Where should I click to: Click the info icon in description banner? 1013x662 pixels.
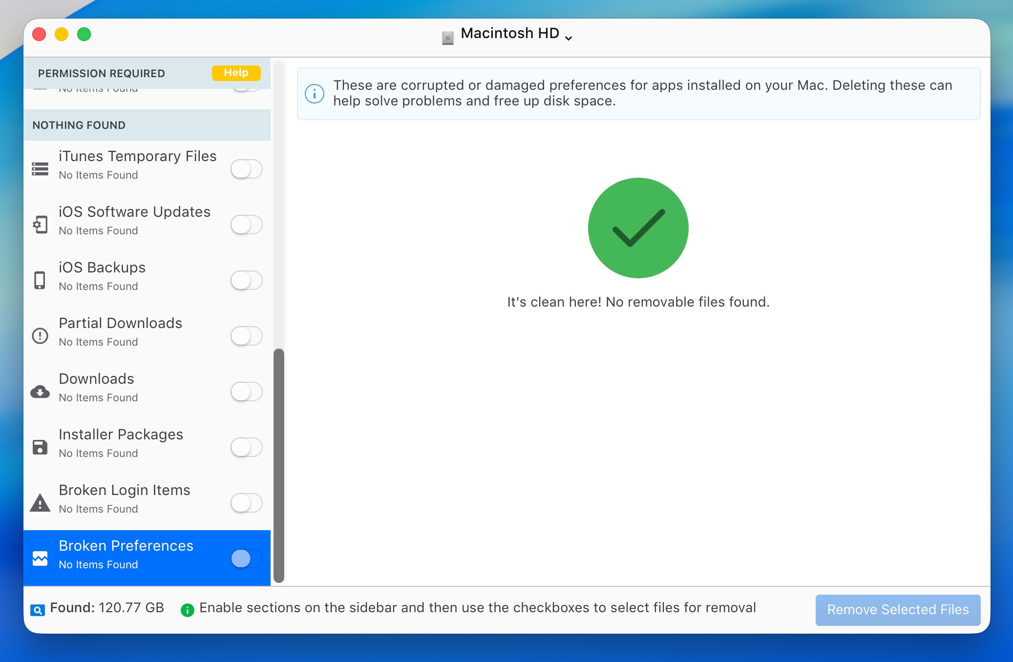(x=315, y=94)
